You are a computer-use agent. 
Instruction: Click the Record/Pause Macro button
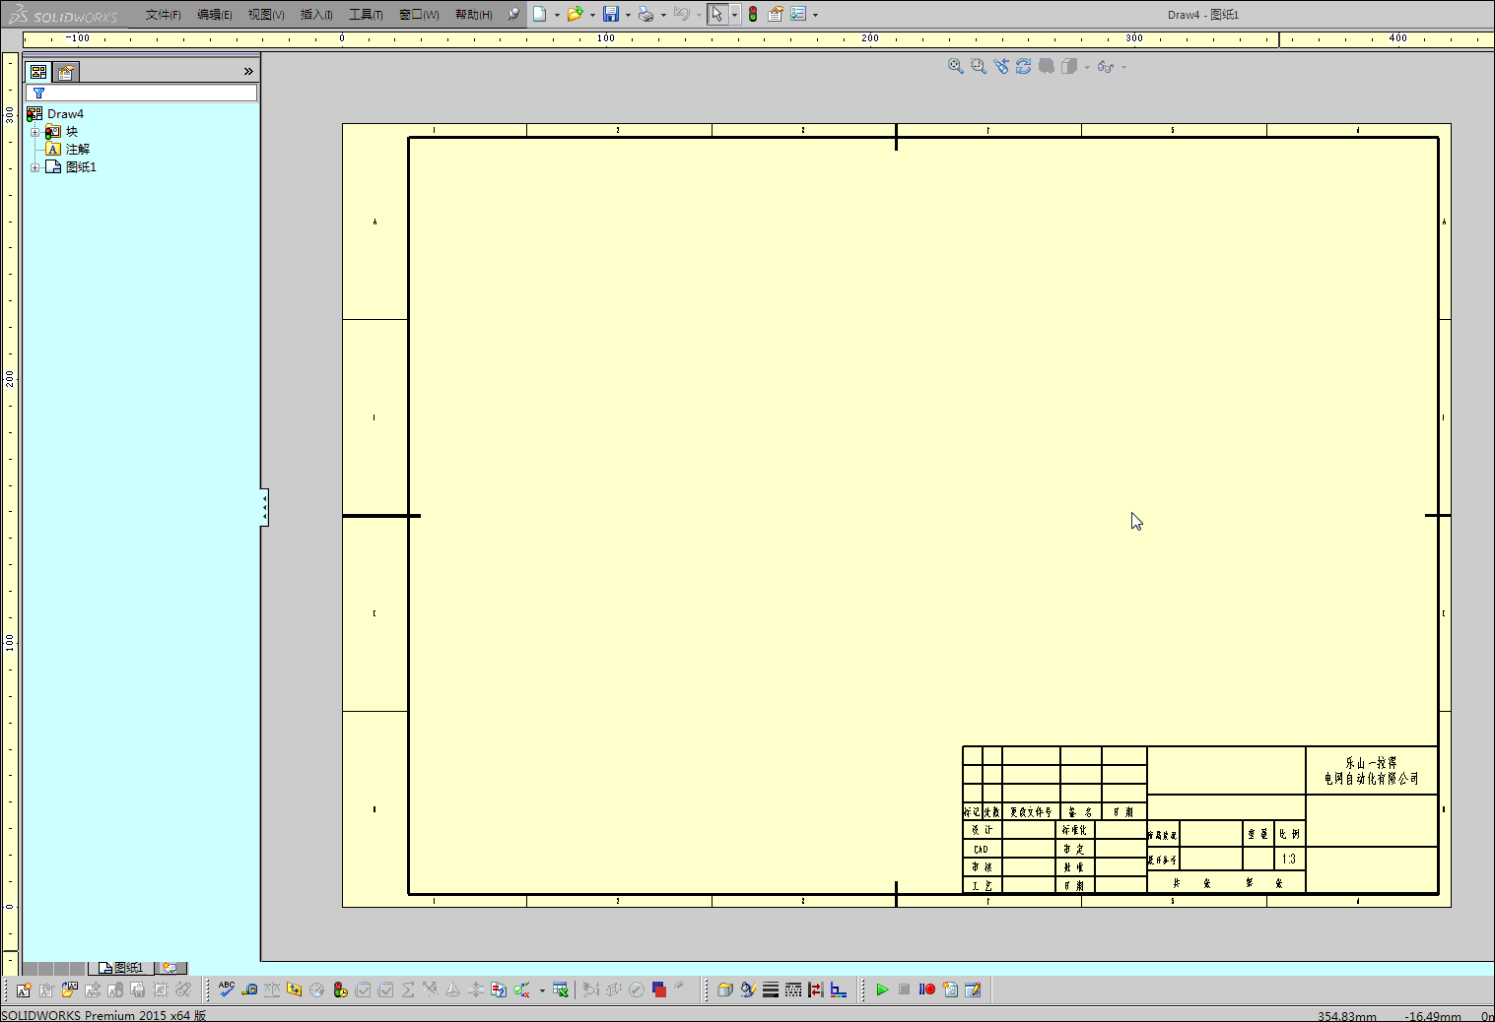point(927,990)
